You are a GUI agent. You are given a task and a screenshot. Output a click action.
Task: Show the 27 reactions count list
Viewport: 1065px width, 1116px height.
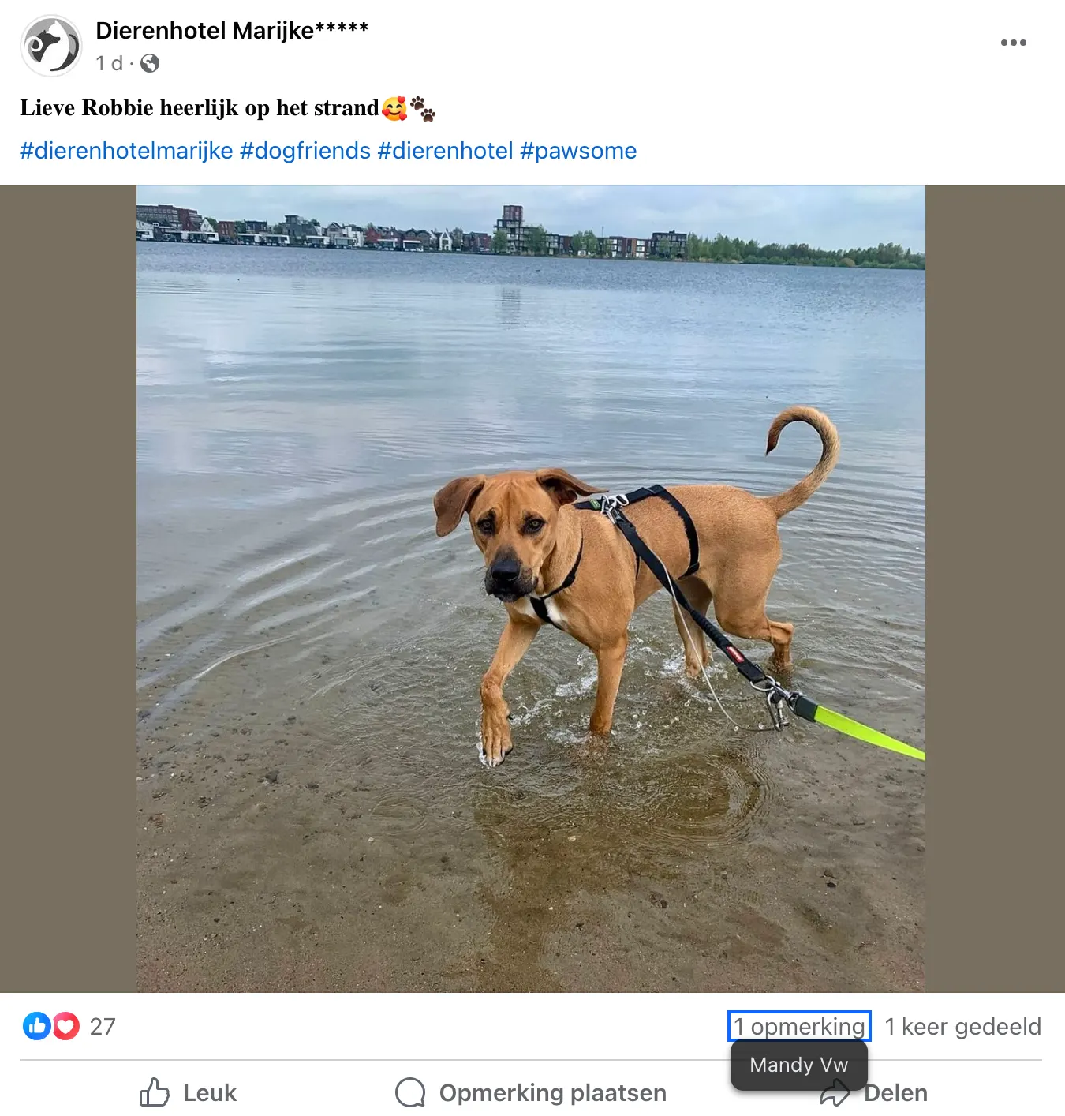coord(103,1026)
